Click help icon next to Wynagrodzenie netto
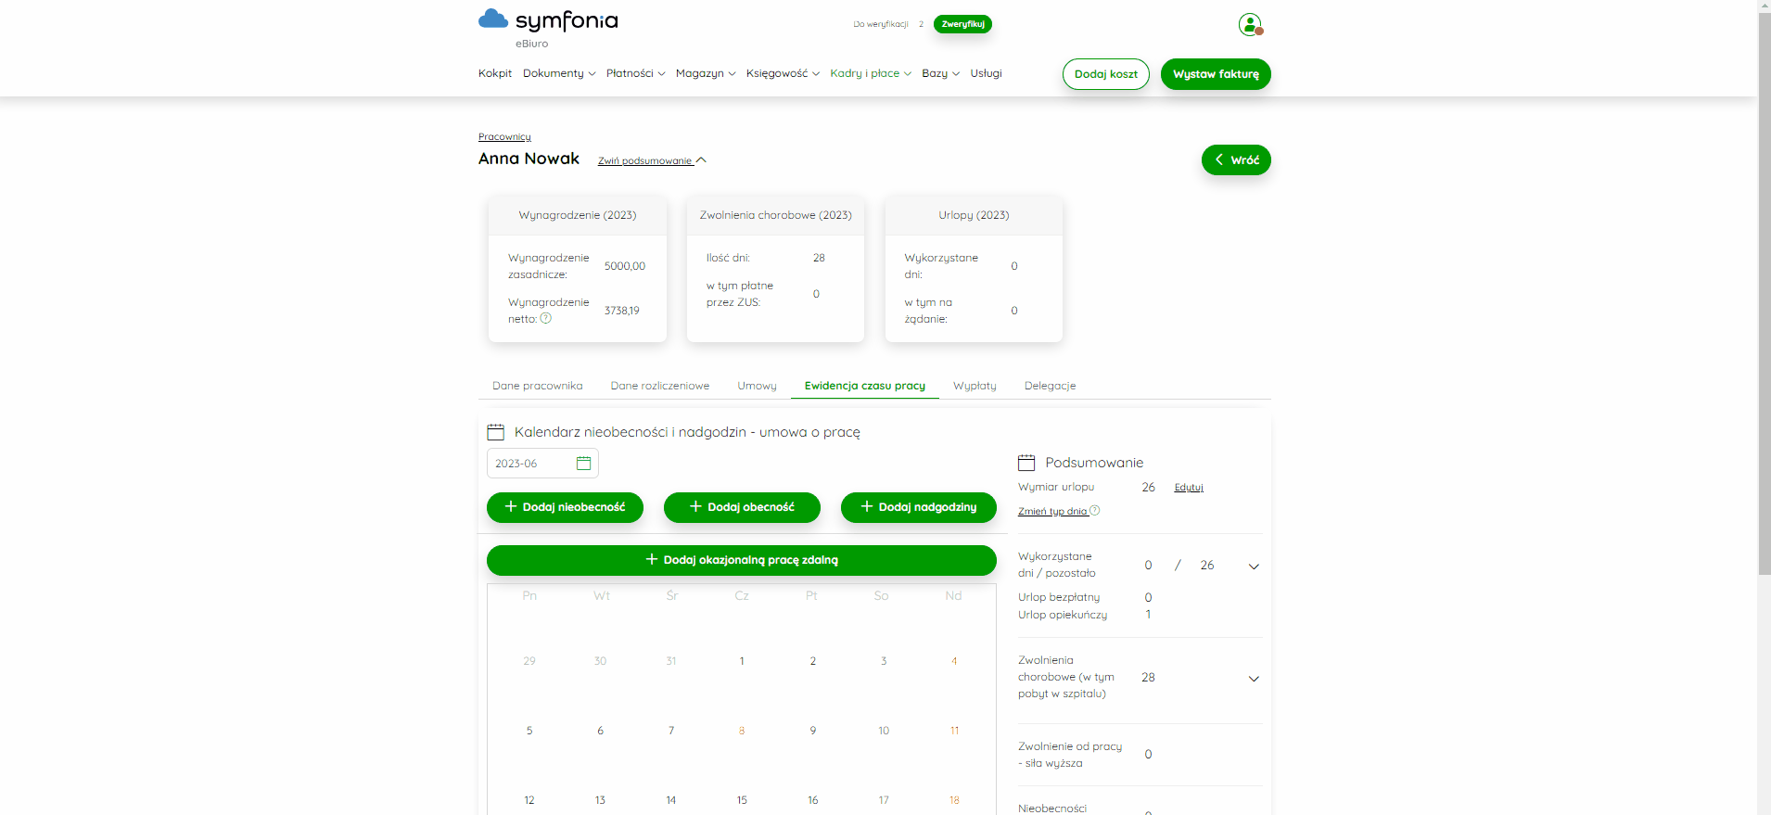This screenshot has height=815, width=1771. 546,318
